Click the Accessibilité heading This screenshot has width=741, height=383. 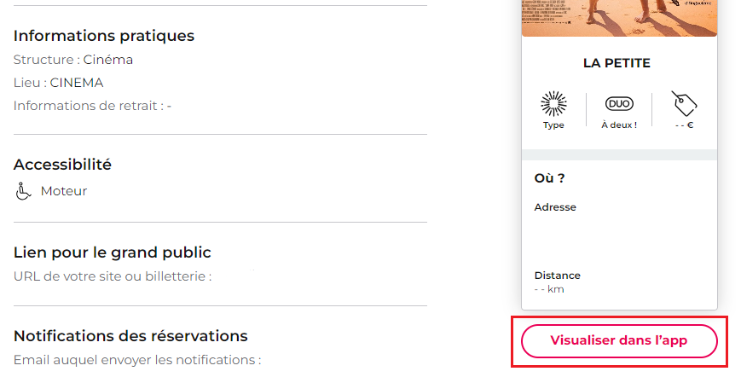[x=62, y=165]
